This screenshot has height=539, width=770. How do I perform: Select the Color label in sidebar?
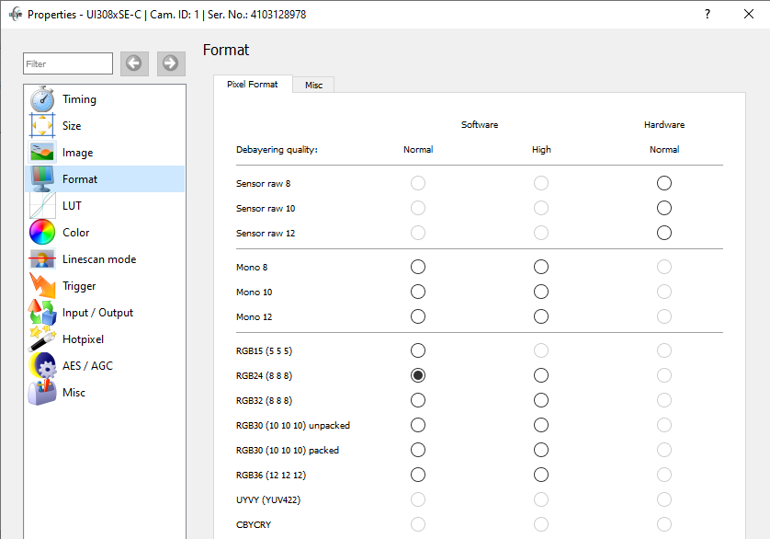coord(76,233)
